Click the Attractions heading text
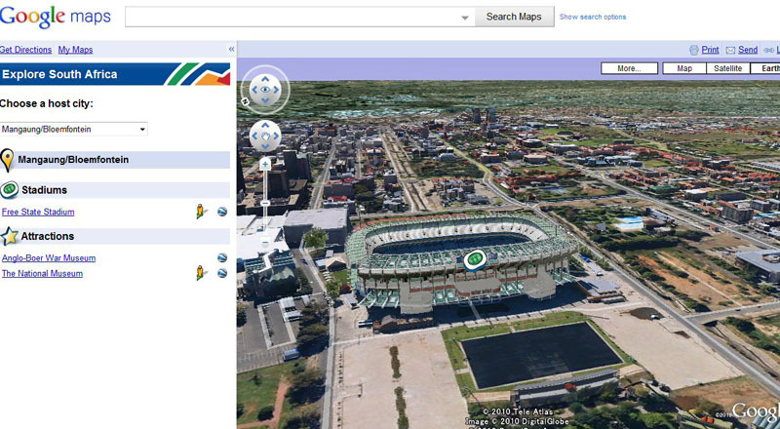Image resolution: width=780 pixels, height=429 pixels. tap(47, 236)
